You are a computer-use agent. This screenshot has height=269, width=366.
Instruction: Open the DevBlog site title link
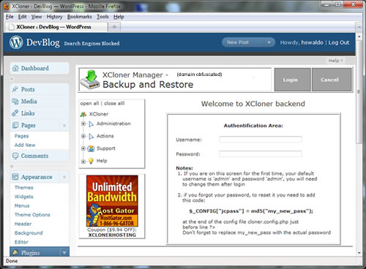(x=42, y=42)
